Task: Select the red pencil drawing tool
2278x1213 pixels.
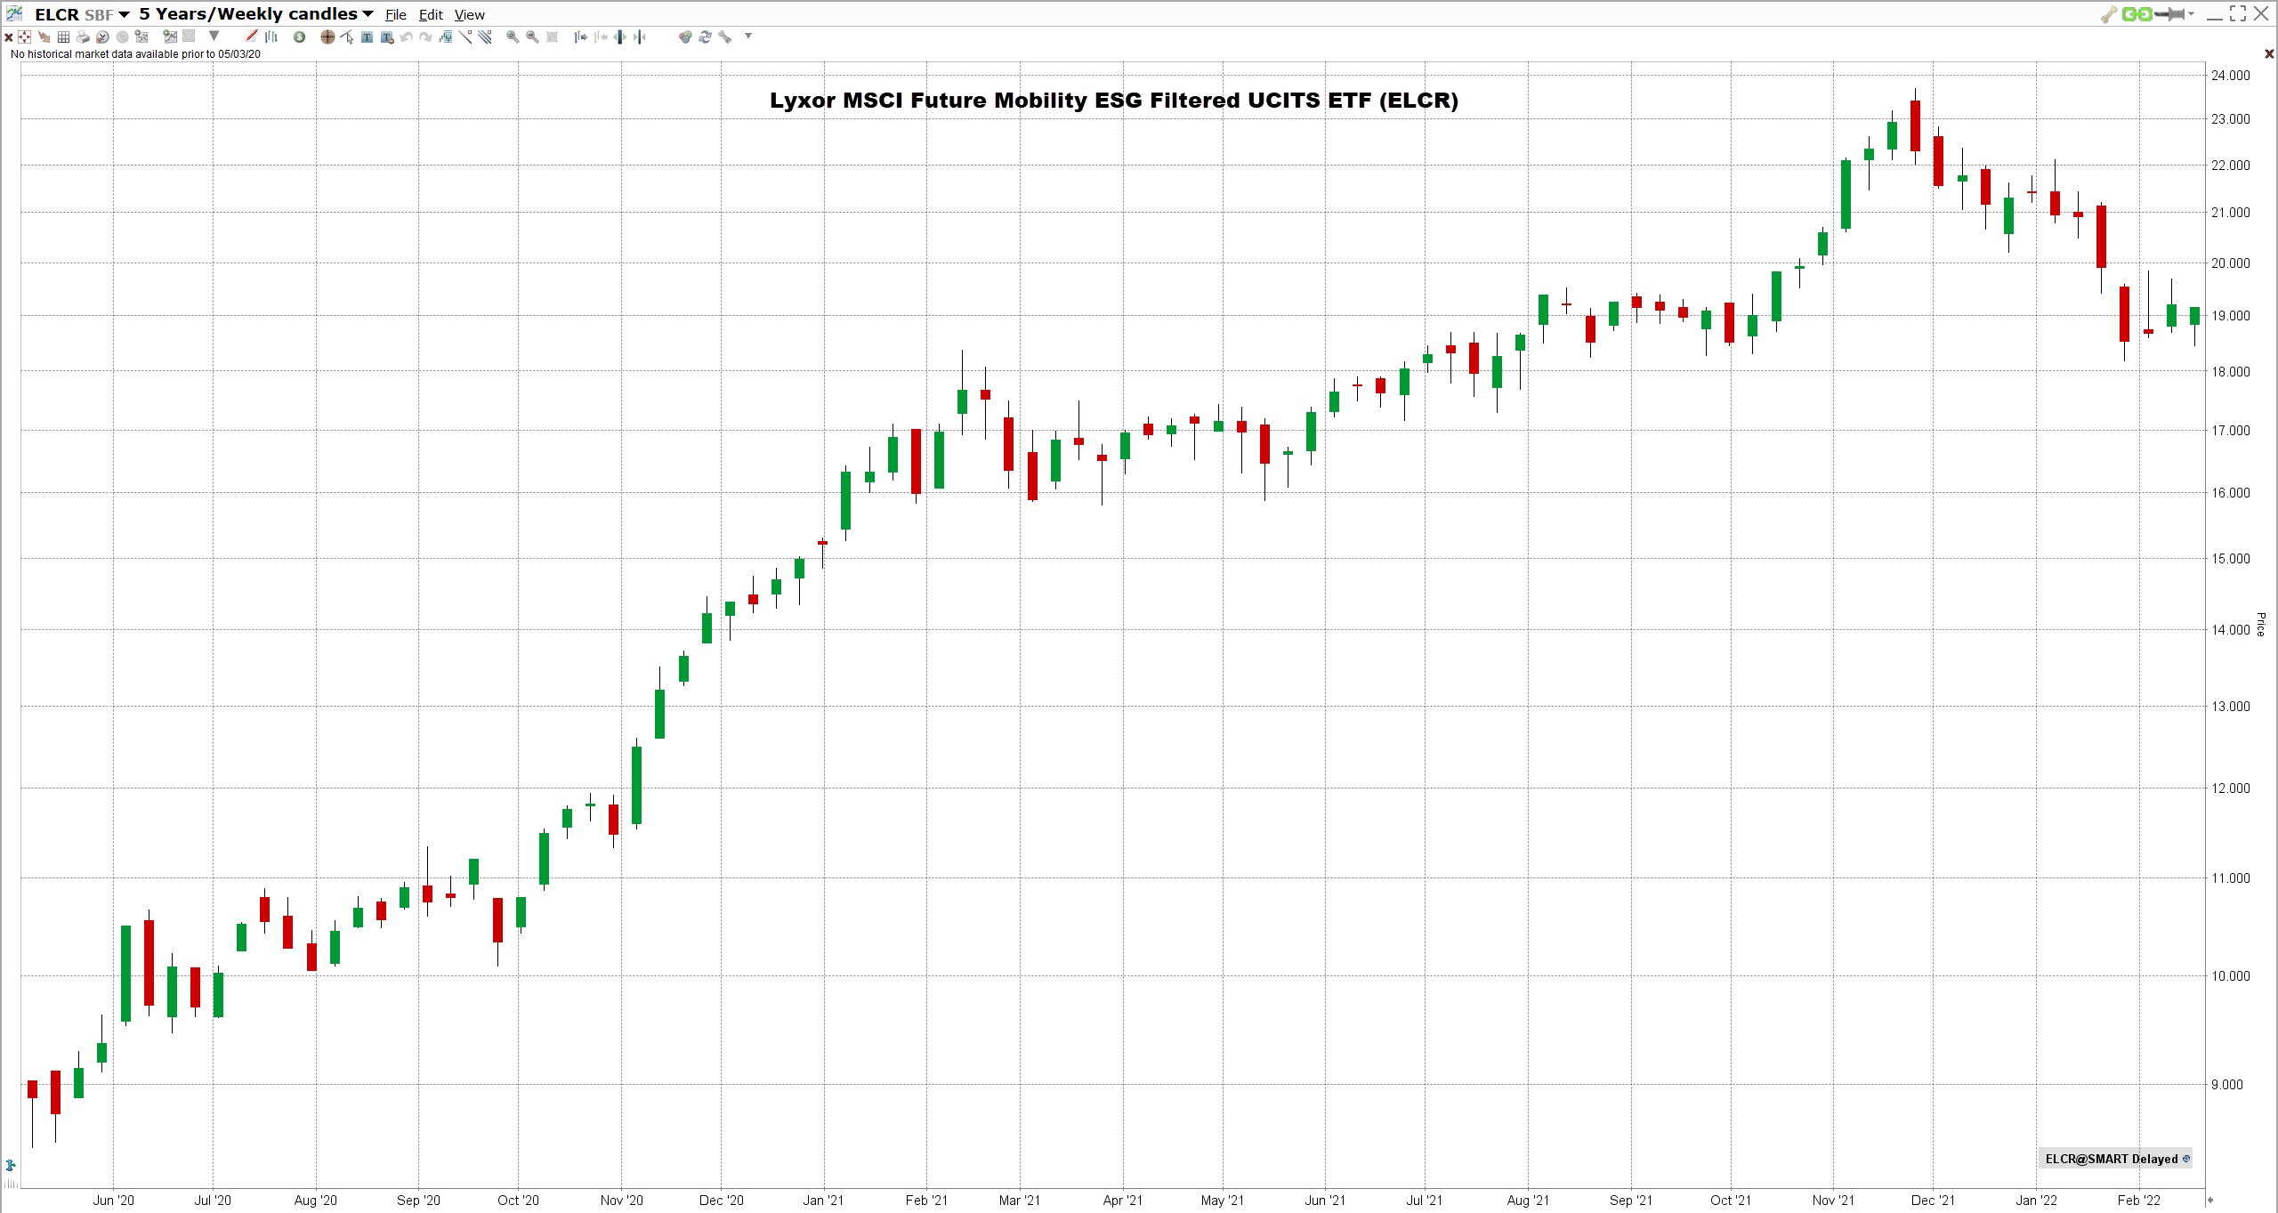Action: pyautogui.click(x=252, y=36)
